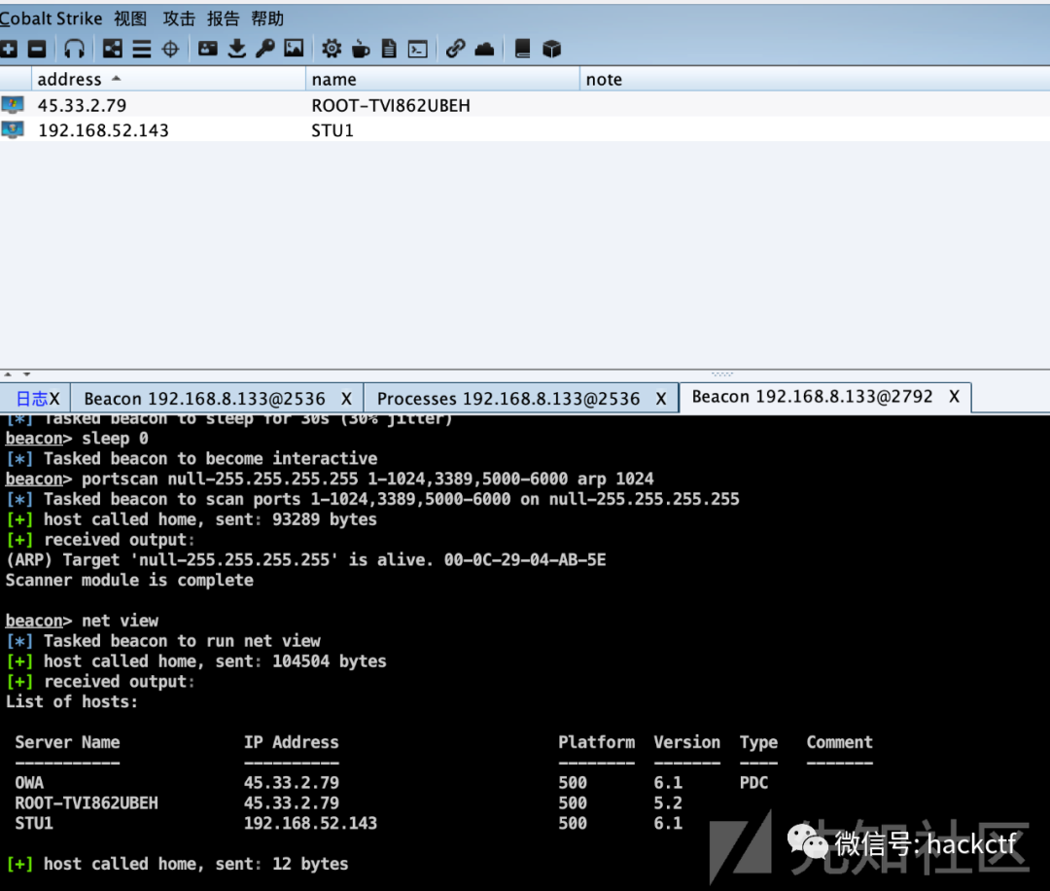
Task: Open the 帮助 menu
Action: click(x=267, y=18)
